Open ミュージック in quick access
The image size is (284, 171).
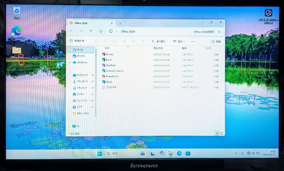point(82,100)
